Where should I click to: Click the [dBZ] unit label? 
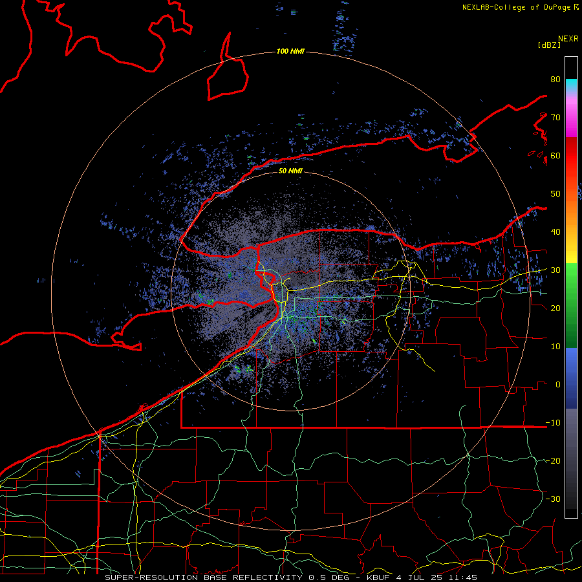pos(549,45)
